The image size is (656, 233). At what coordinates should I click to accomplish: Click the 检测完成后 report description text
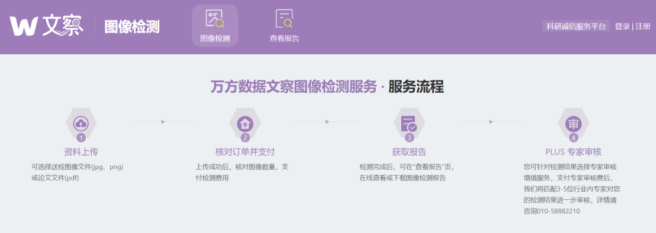click(x=407, y=167)
